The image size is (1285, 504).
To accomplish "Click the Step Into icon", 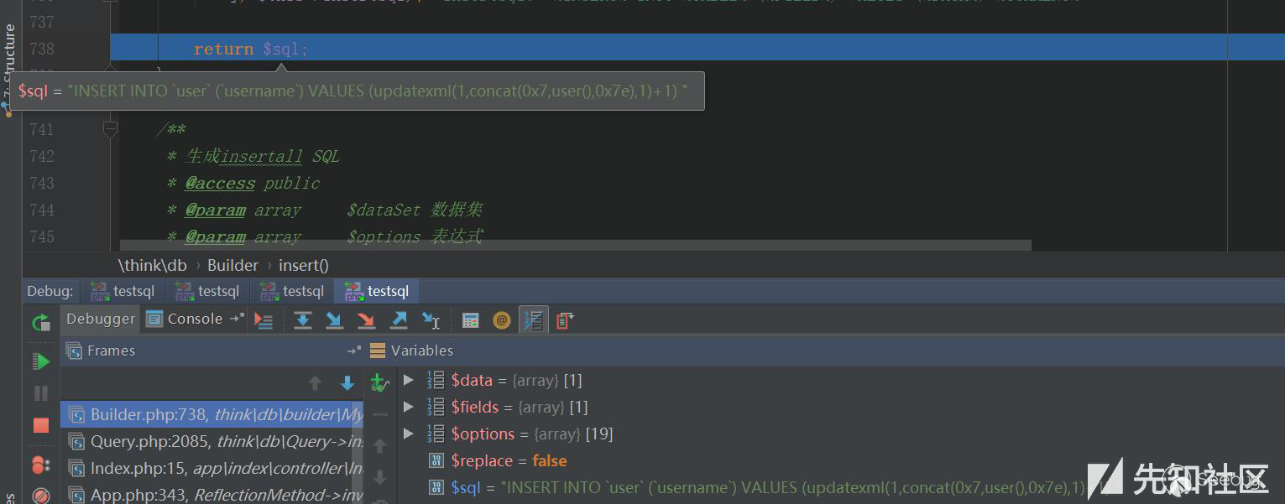I will (x=334, y=320).
